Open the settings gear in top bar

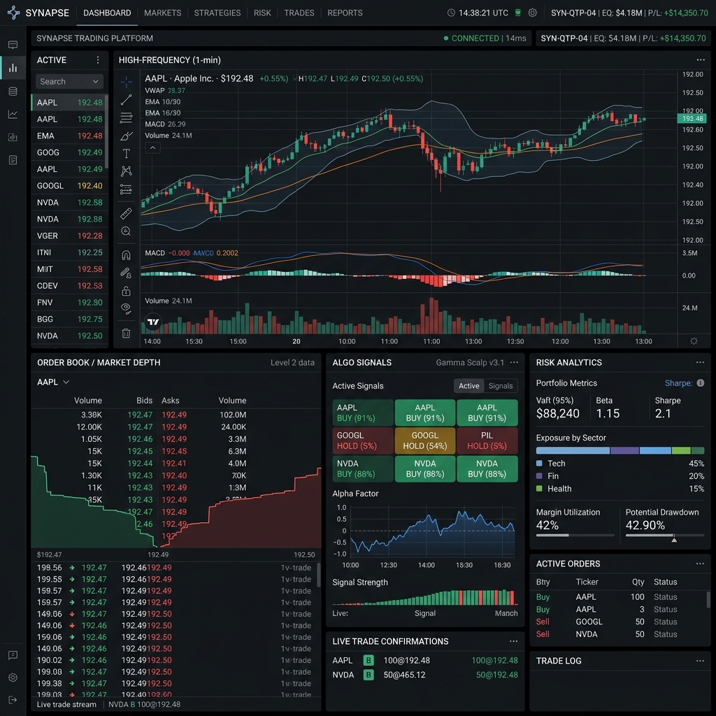click(532, 13)
